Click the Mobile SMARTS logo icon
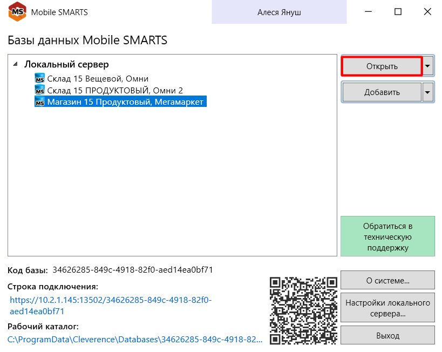The width and height of the screenshot is (442, 352). 18,12
